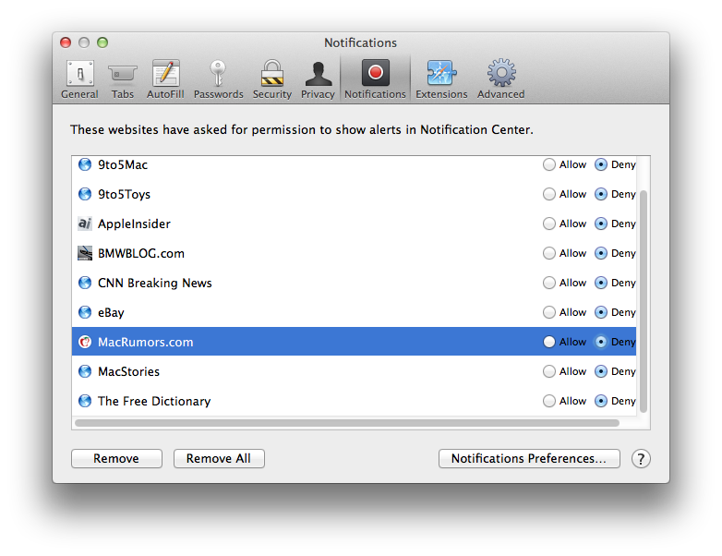Image resolution: width=722 pixels, height=556 pixels.
Task: Click the eBay globe icon
Action: pos(85,312)
